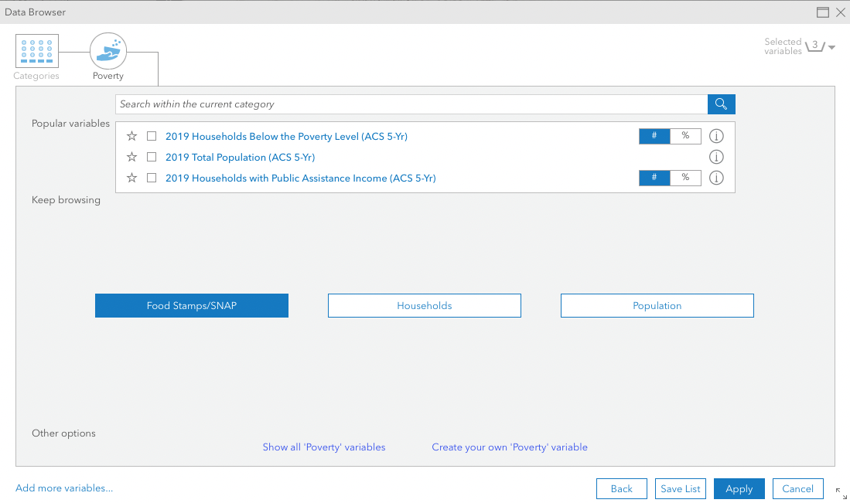Open 2019 Total Population (ACS 5-Yr) link
This screenshot has width=850, height=503.
[x=240, y=157]
